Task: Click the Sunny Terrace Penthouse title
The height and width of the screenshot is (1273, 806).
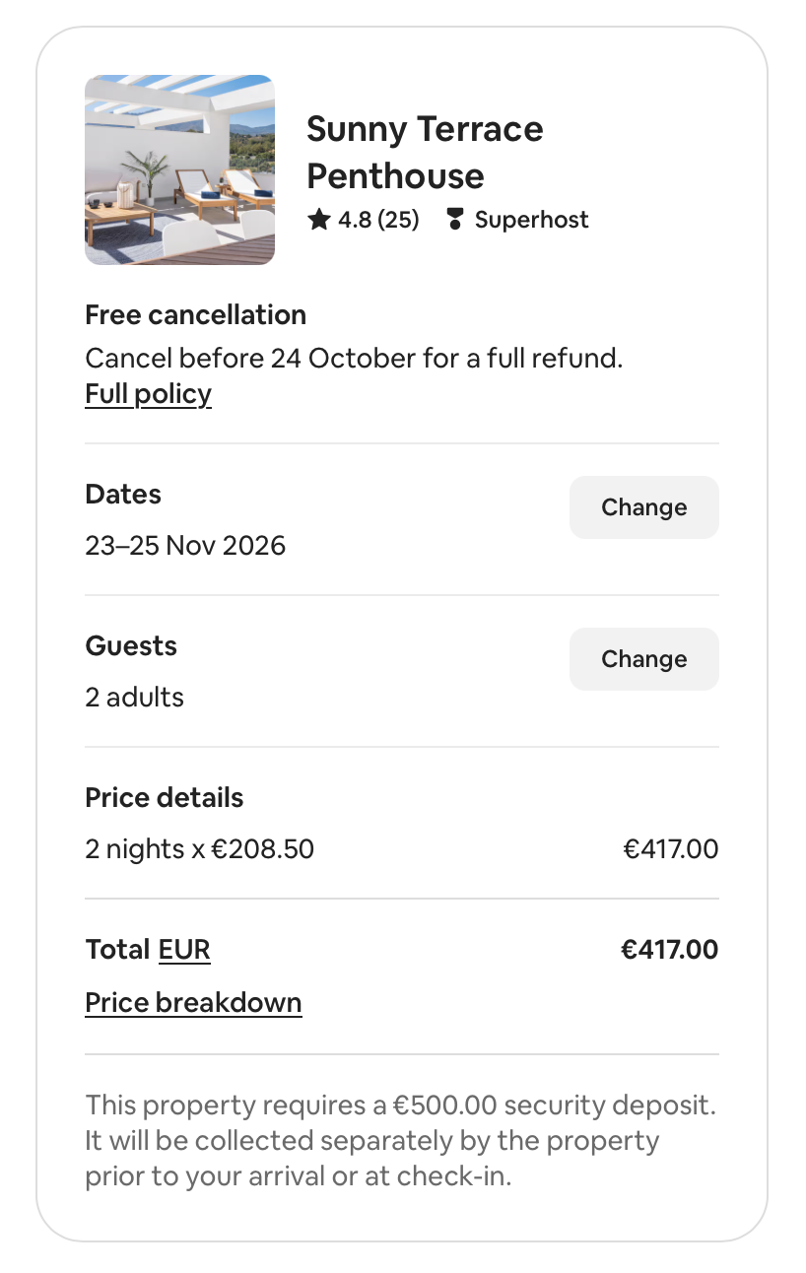Action: pyautogui.click(x=425, y=153)
